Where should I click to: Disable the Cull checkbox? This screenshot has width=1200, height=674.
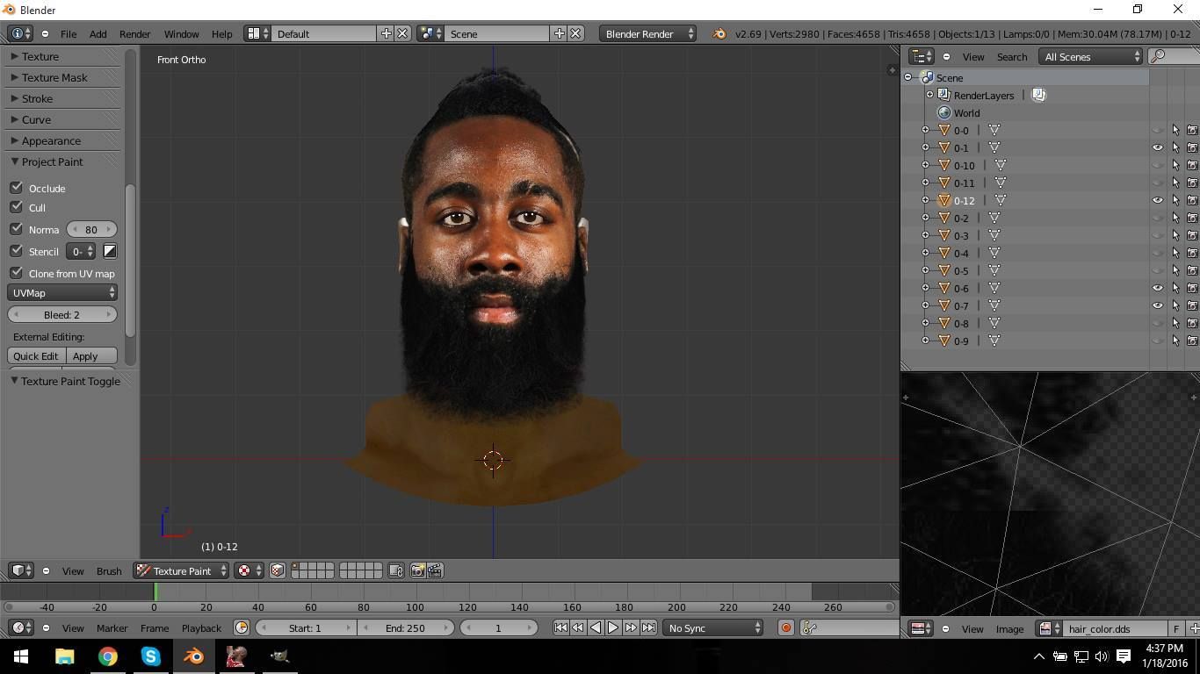[17, 207]
